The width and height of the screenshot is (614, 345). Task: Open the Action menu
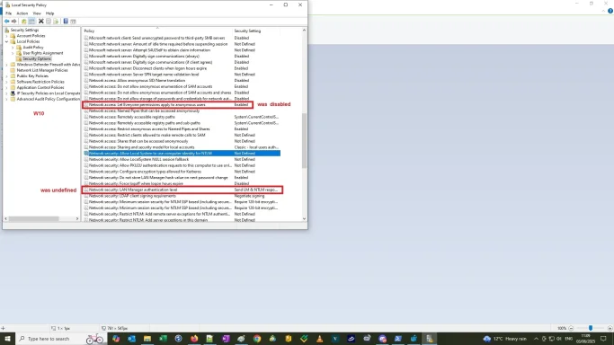[22, 13]
